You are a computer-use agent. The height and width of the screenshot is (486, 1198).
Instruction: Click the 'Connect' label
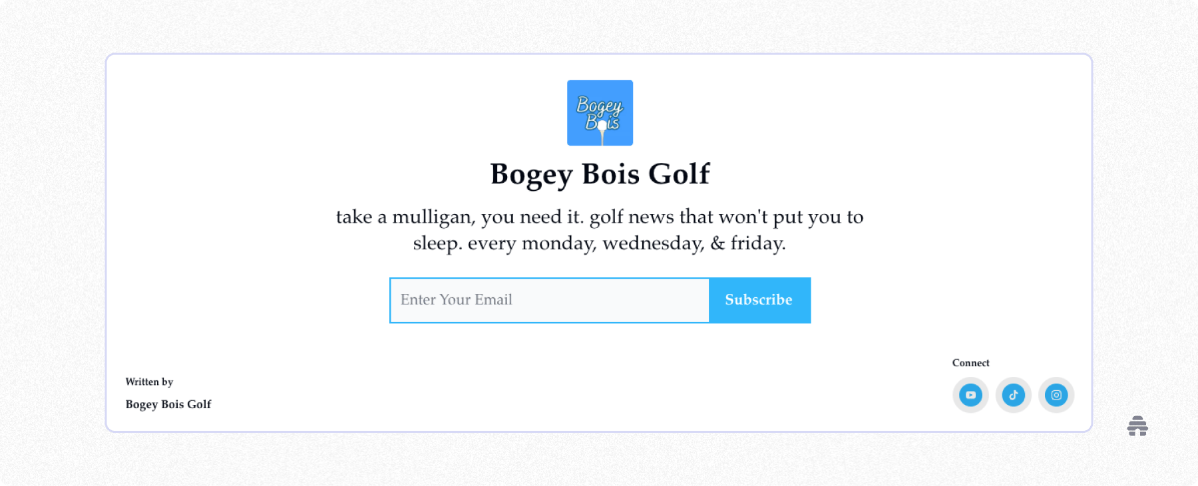click(x=970, y=363)
